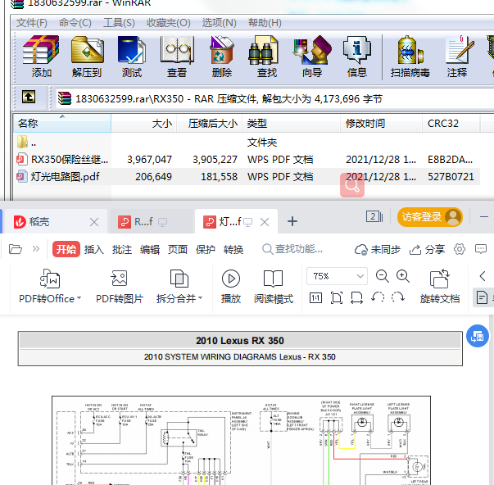Viewport: 494px width, 485px height.
Task: Sort by 类型 column header
Action: (x=292, y=123)
